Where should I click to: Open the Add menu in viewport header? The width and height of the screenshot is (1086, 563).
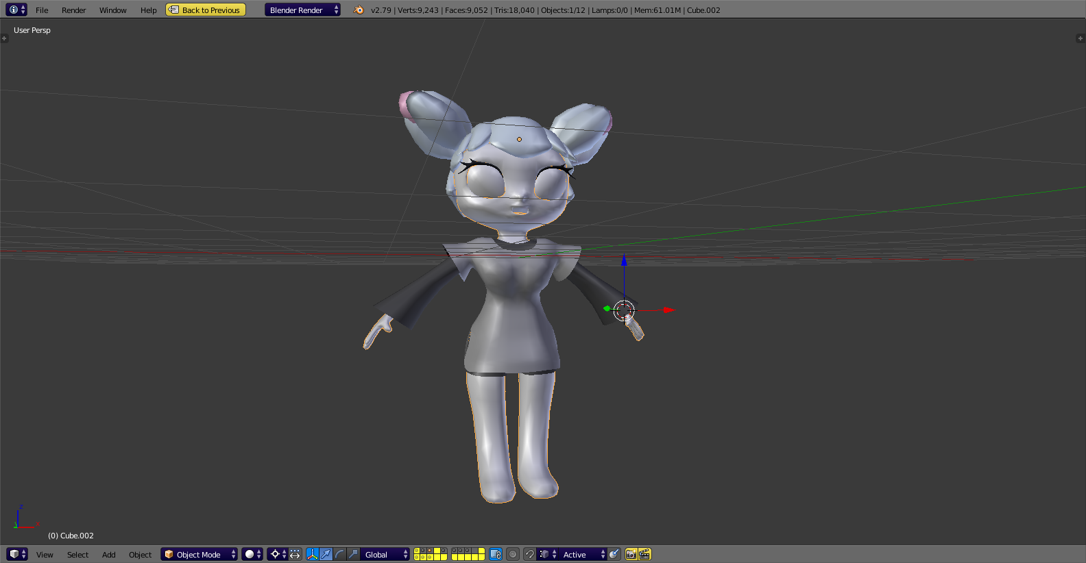tap(108, 555)
